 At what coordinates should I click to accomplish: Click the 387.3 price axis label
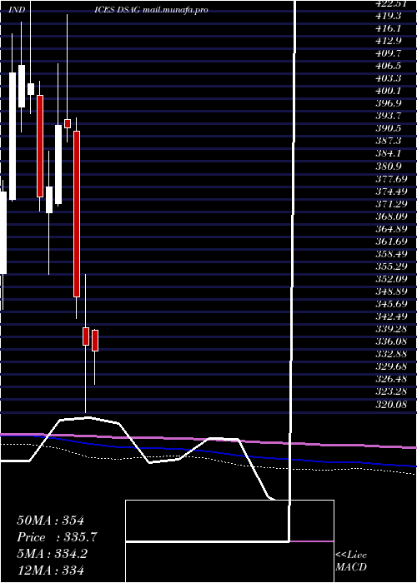point(388,141)
